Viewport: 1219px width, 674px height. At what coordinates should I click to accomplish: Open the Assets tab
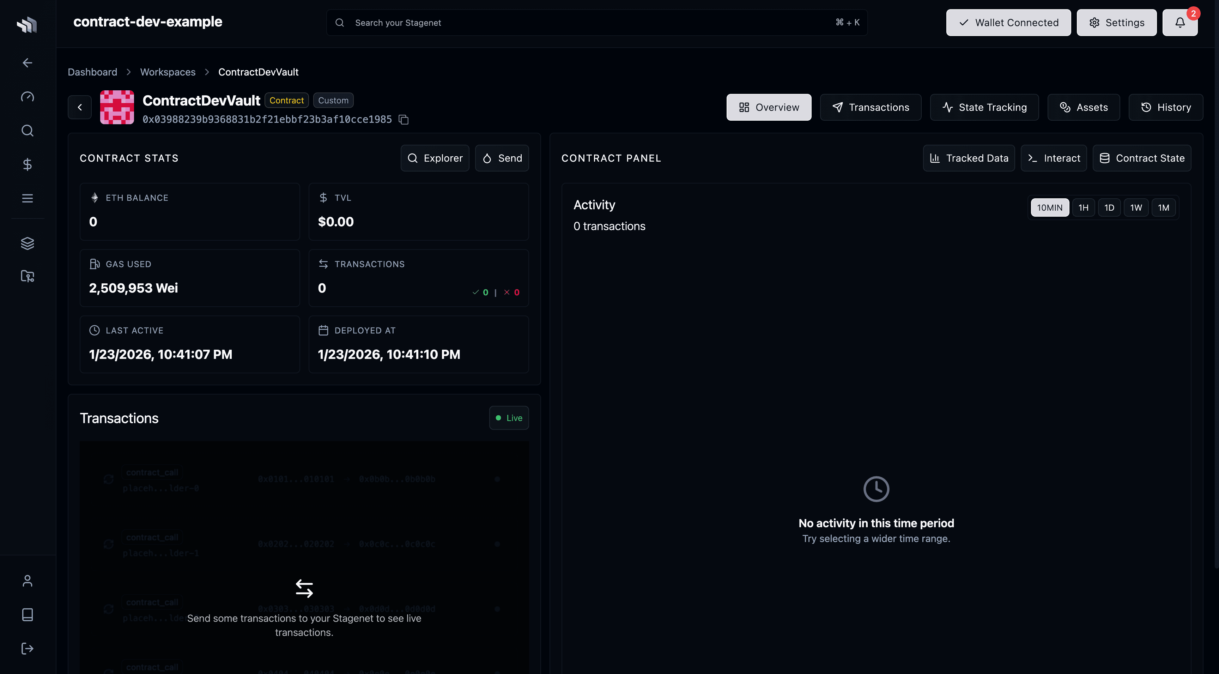click(1083, 107)
